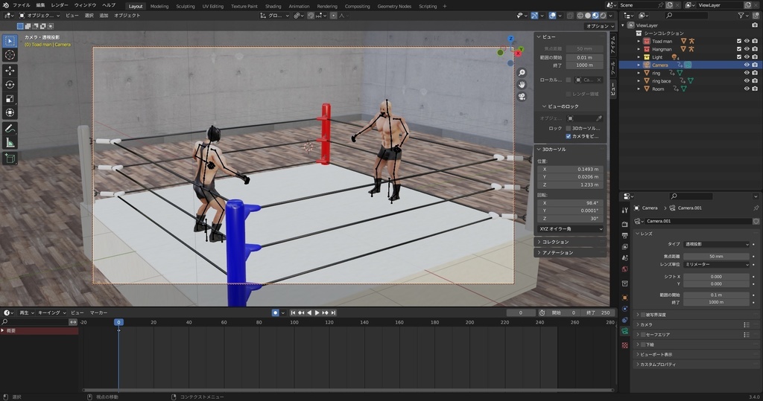
Task: Click the viewport zoom magnifier icon
Action: pyautogui.click(x=522, y=73)
